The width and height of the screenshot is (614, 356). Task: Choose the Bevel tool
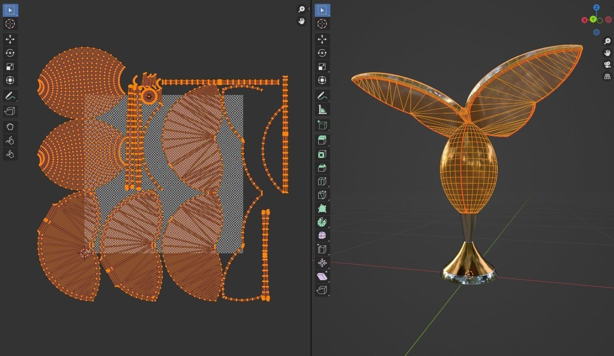(322, 168)
